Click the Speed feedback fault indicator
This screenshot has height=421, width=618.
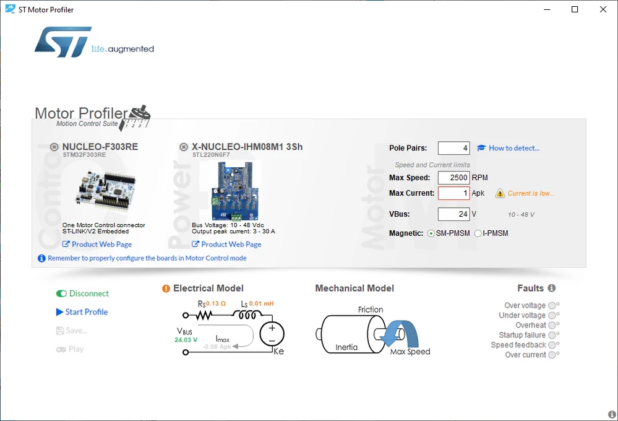(x=552, y=345)
